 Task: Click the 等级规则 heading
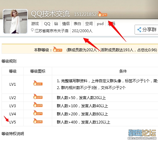[9, 61]
